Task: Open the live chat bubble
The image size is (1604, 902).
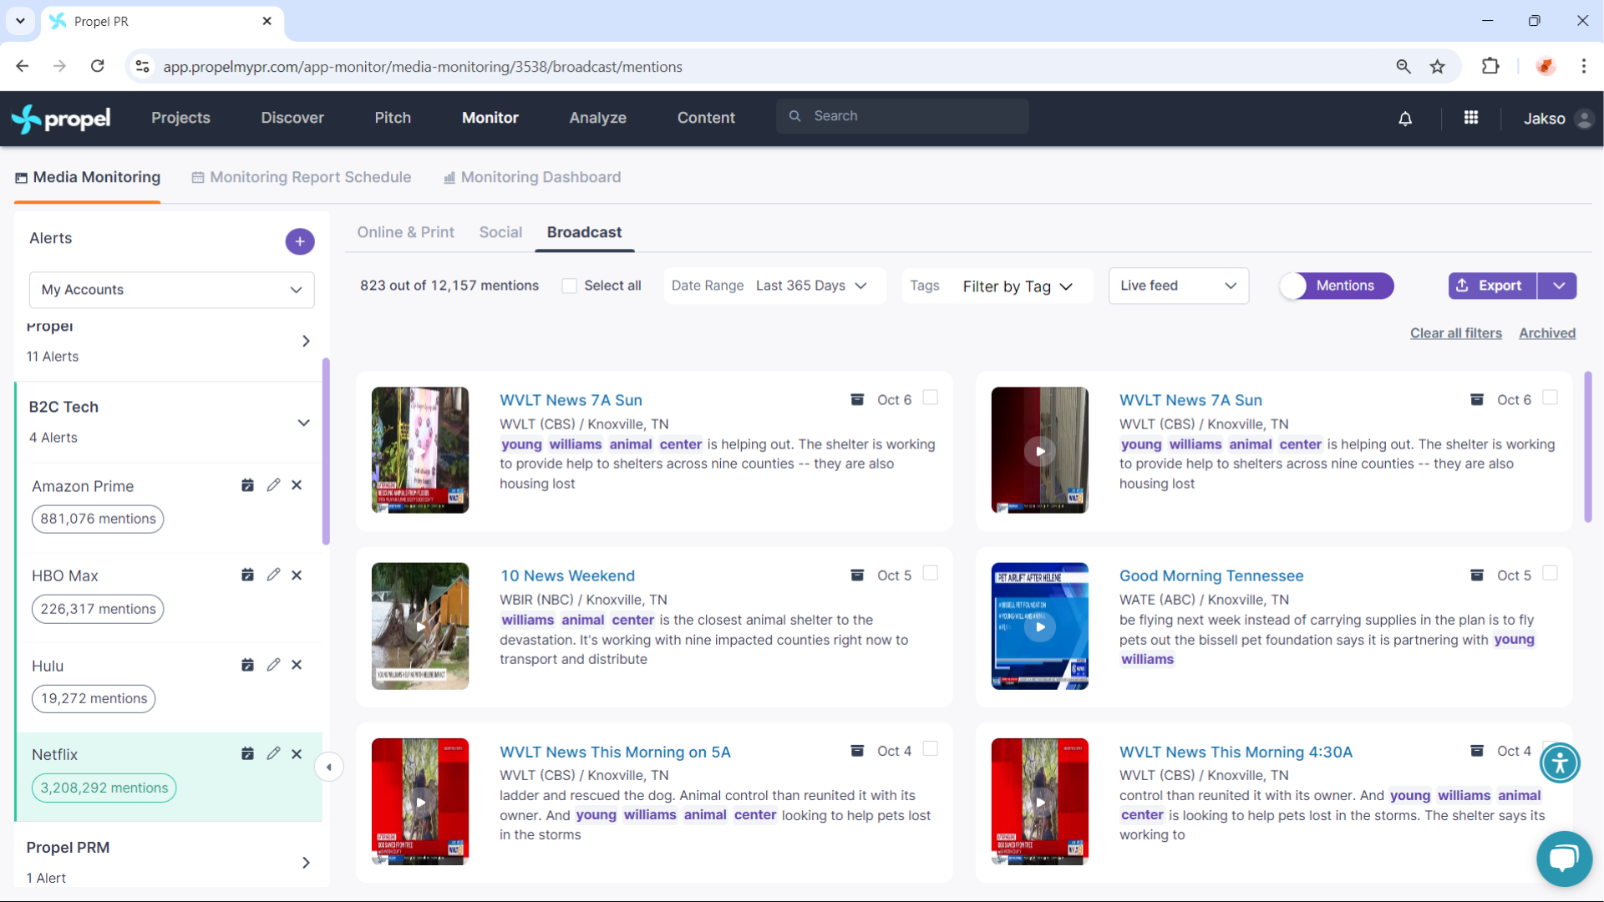Action: pos(1564,858)
